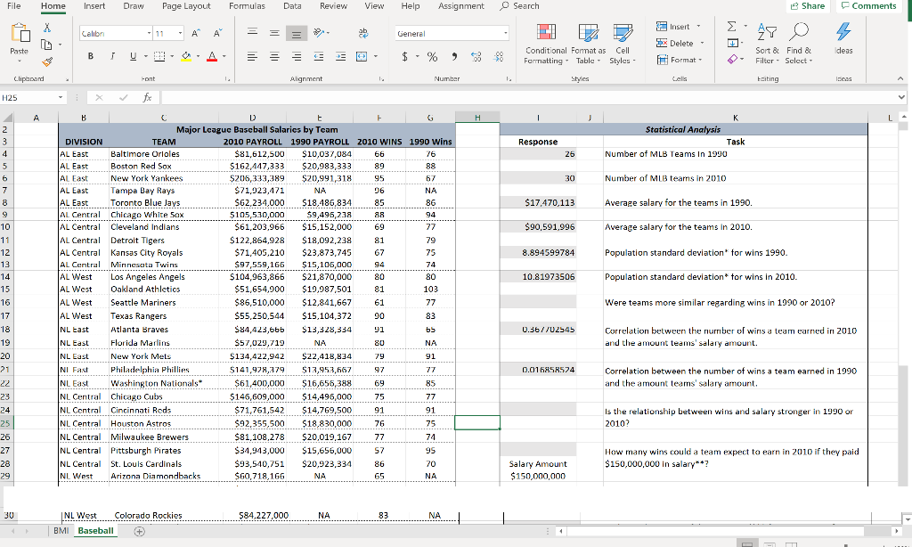Viewport: 912px width, 547px height.
Task: Click Increase Decimal
Action: pos(476,56)
